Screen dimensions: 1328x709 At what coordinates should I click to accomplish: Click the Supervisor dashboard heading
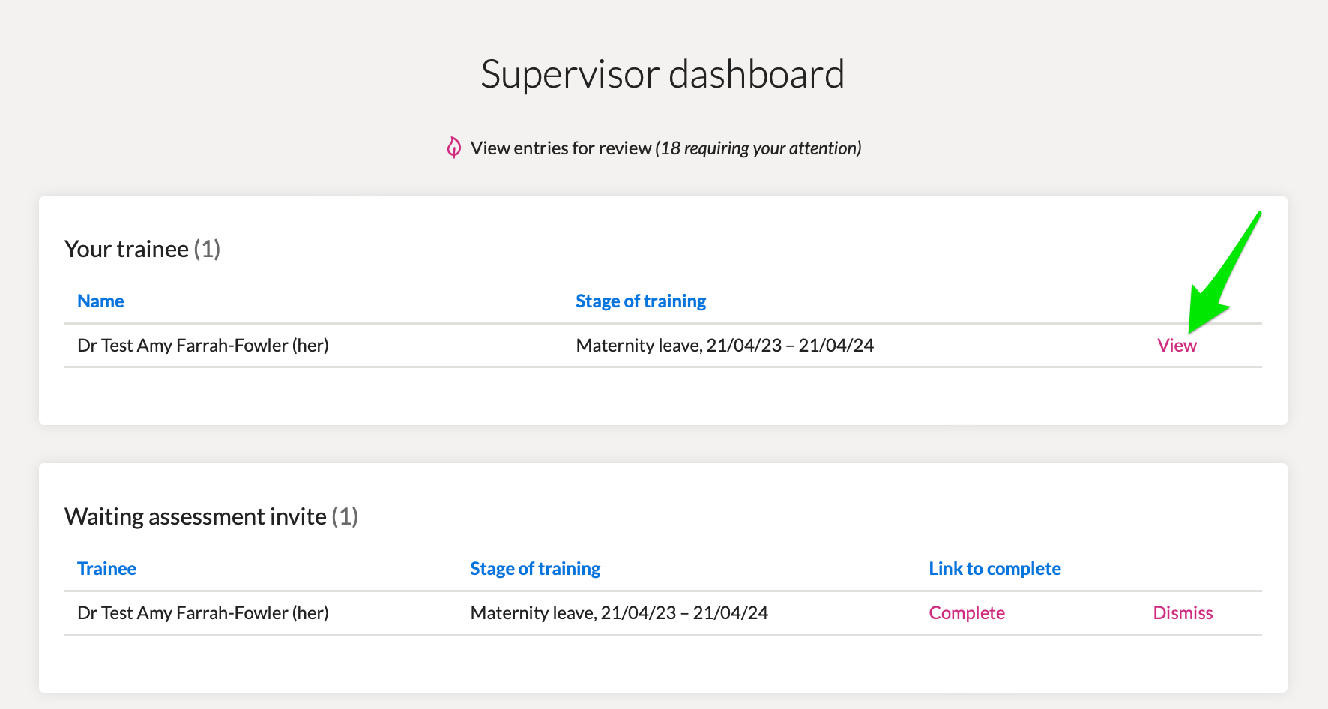tap(663, 74)
